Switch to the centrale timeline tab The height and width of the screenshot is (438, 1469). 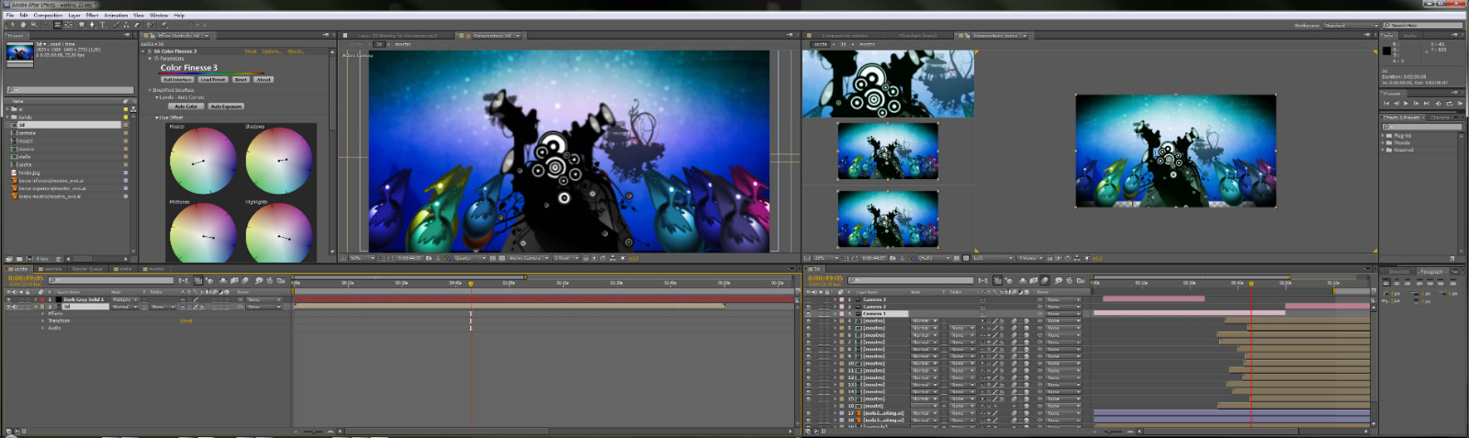point(50,269)
